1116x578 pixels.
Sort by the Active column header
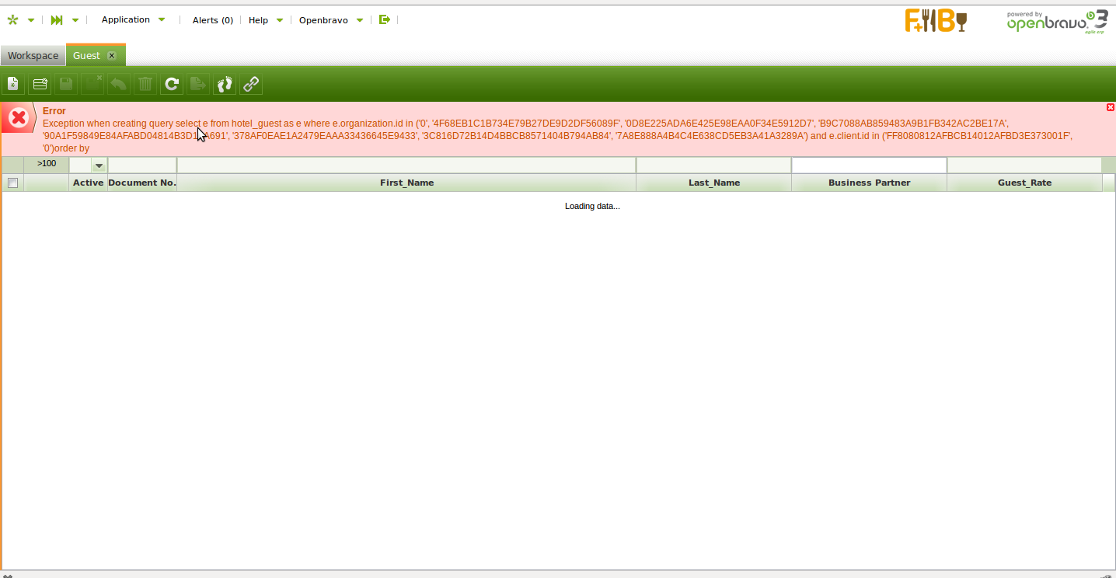[89, 183]
